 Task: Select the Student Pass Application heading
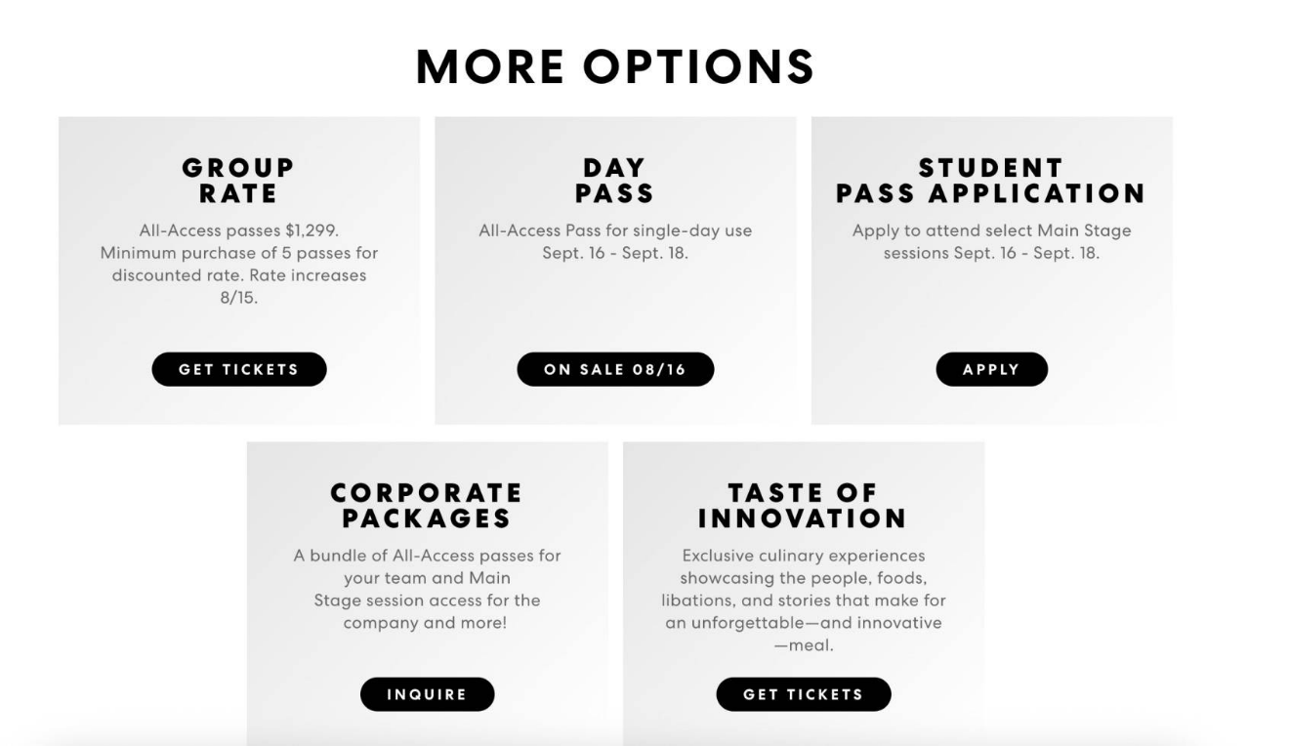[x=991, y=181]
